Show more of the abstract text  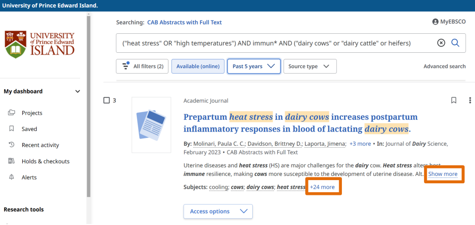pos(443,174)
